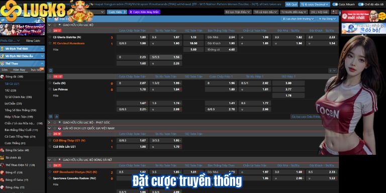
Task: Click the Cược Xiên May Mắn button
Action: (x=144, y=12)
